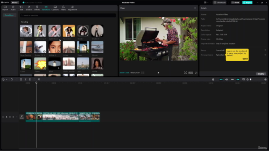269x151 pixels.
Task: Split the clip at the playhead
Action: point(21,80)
